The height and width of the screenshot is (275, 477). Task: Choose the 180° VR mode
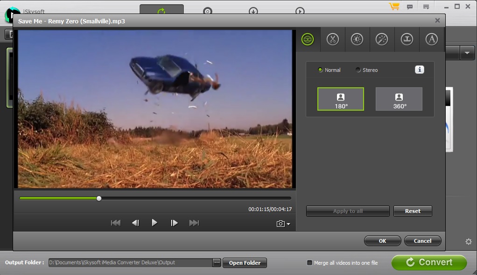[340, 99]
